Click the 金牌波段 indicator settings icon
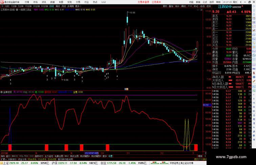Viewport: 256px width, 165px height. [x=1, y=92]
